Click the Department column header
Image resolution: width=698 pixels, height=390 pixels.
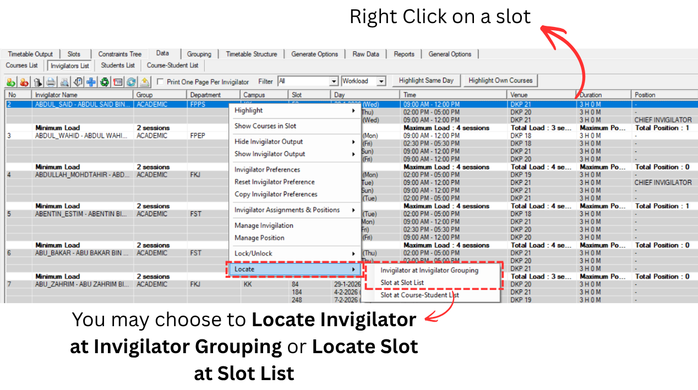pos(214,95)
